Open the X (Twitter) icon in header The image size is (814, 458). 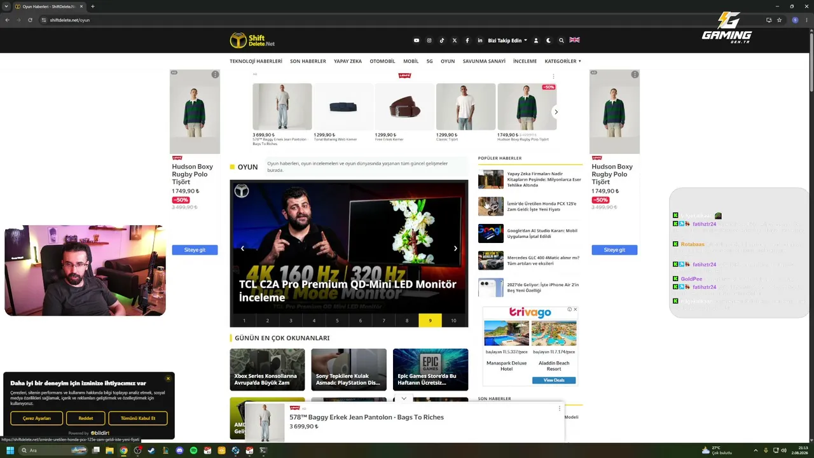pos(455,40)
